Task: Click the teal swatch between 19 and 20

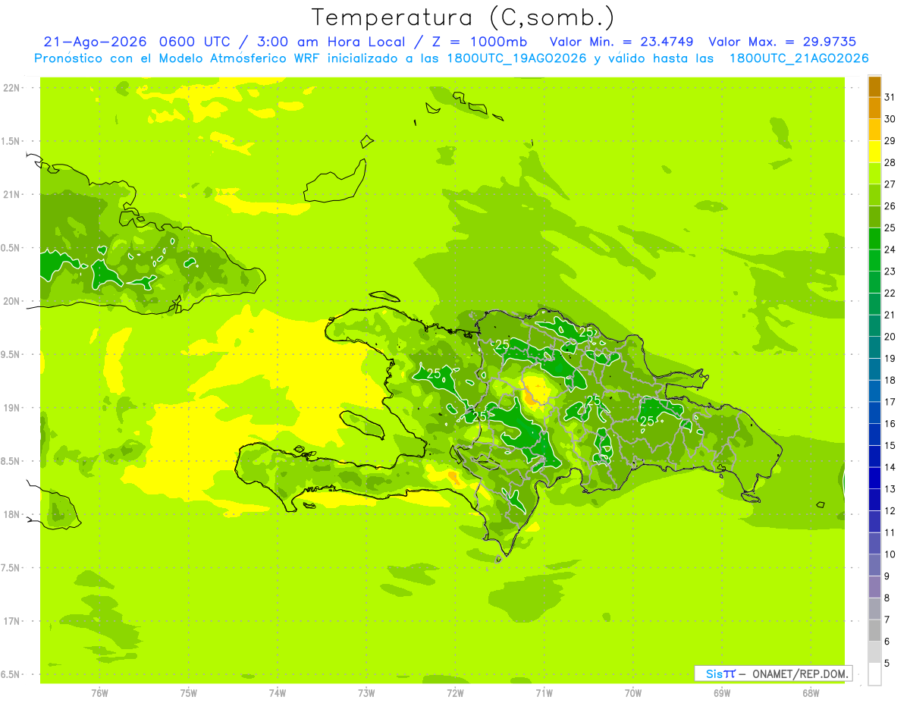Action: click(x=874, y=347)
